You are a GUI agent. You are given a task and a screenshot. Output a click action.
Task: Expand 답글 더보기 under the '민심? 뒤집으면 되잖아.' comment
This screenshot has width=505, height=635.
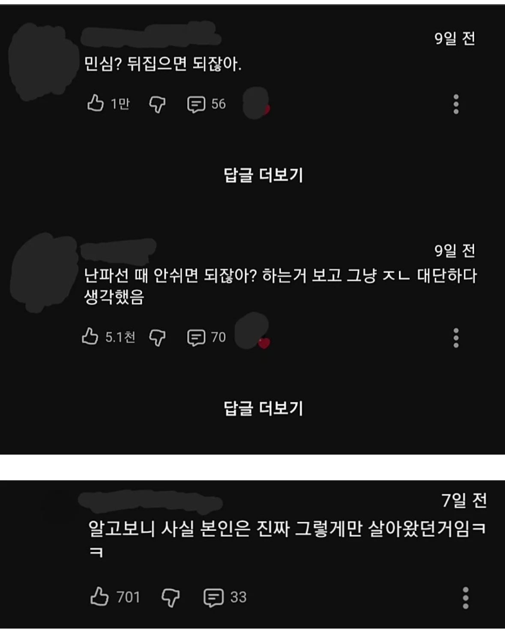click(x=263, y=175)
